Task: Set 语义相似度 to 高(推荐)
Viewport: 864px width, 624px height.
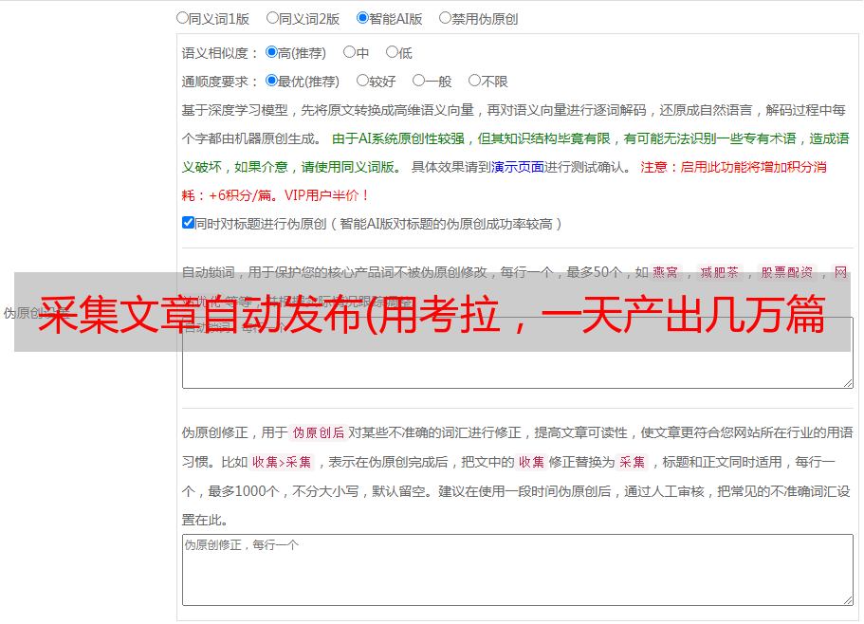Action: pyautogui.click(x=271, y=52)
